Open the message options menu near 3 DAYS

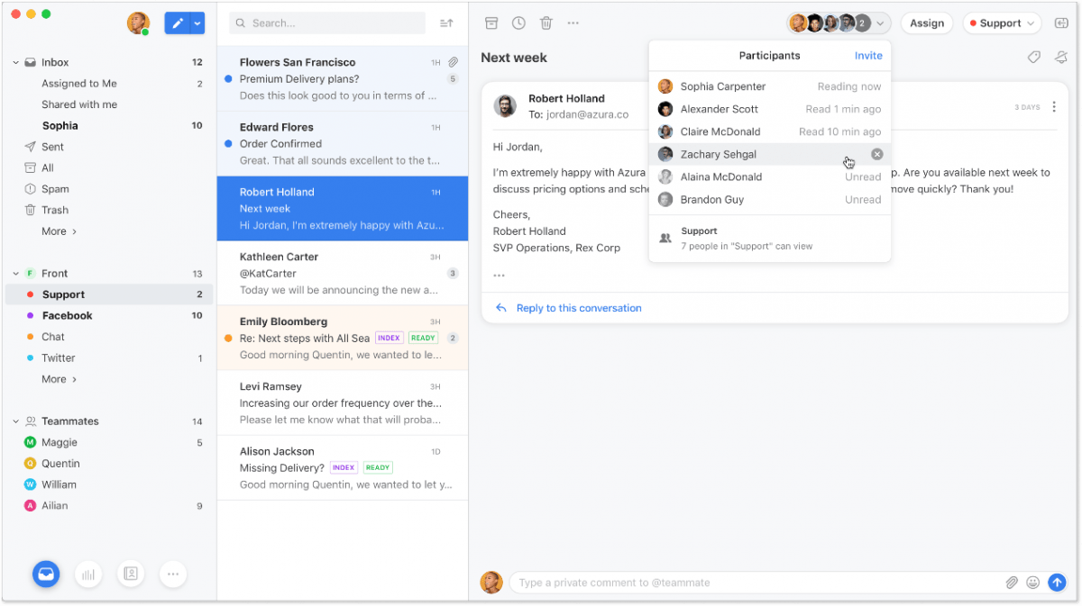point(1054,106)
